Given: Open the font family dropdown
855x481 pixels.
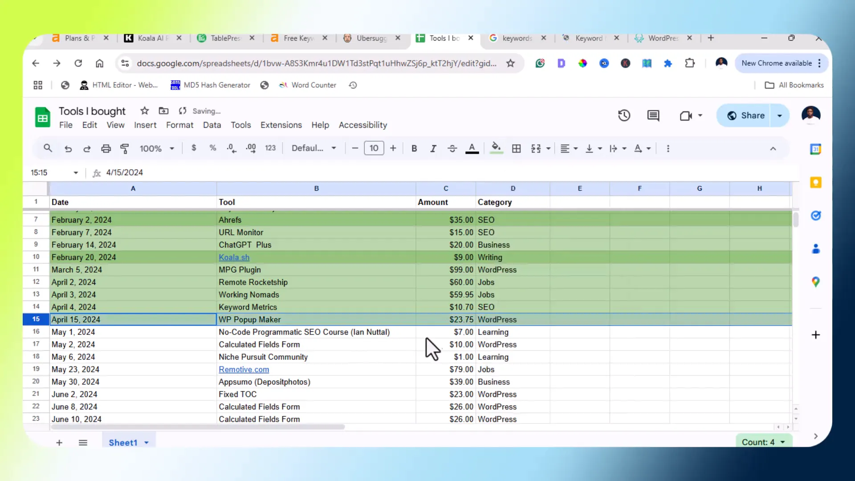Looking at the screenshot, I should (x=313, y=148).
